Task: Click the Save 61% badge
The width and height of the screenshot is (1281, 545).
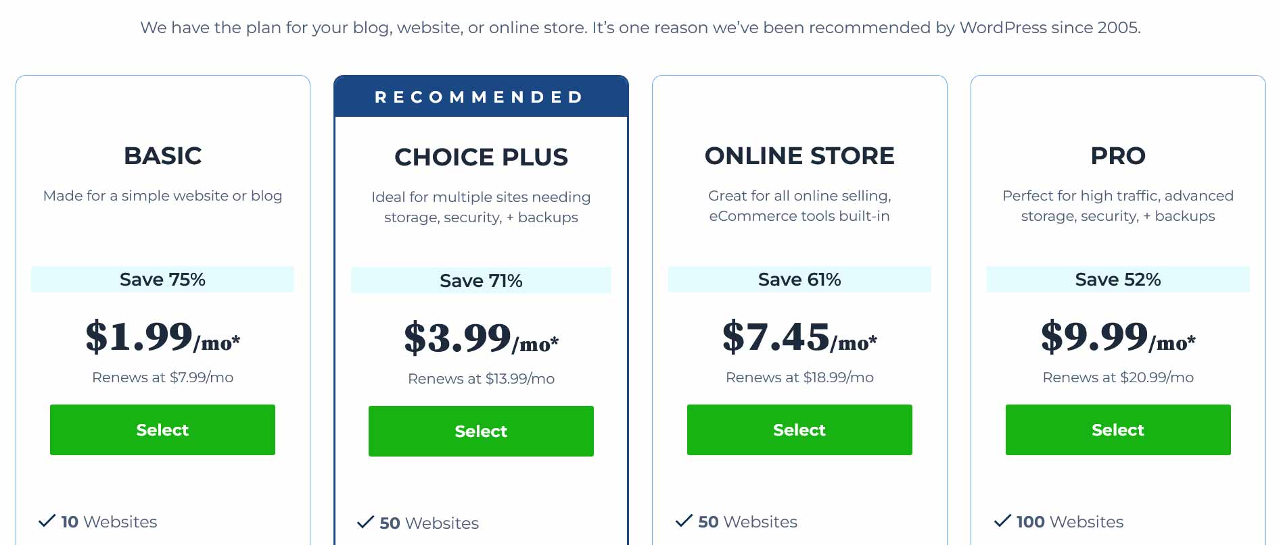Action: pos(799,280)
